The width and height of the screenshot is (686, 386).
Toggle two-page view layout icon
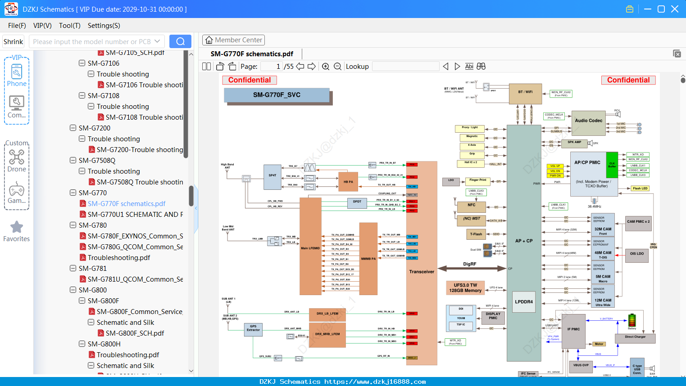(x=206, y=67)
